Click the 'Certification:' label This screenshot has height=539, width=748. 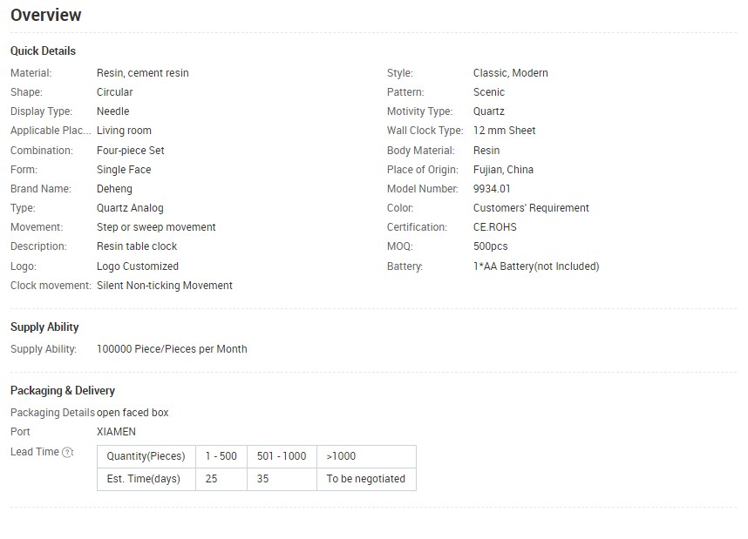[417, 227]
